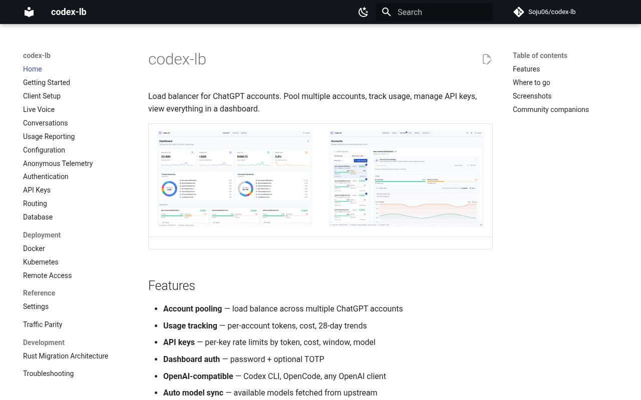Click the Accounts screenshot thumbnail
This screenshot has height=400, width=641.
tap(406, 178)
